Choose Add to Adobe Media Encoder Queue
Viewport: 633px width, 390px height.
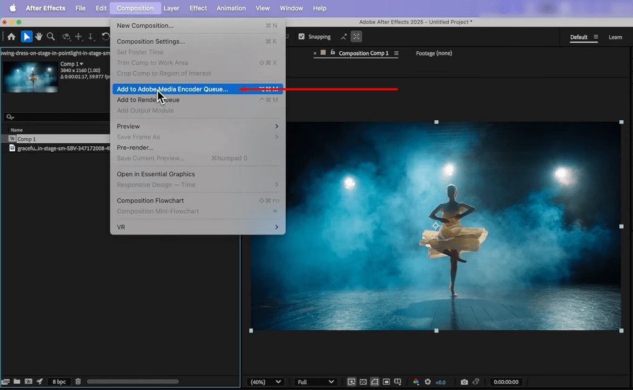pyautogui.click(x=197, y=89)
